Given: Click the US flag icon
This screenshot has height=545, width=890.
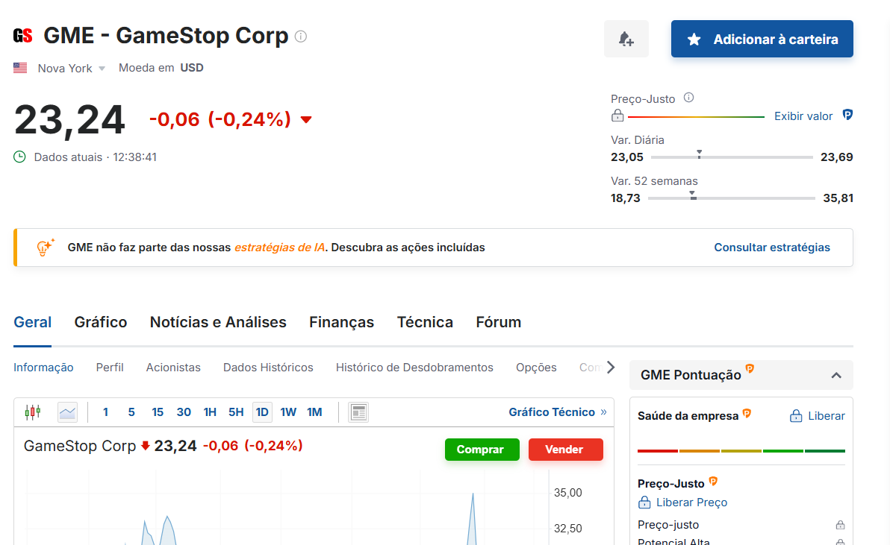Looking at the screenshot, I should coord(20,68).
